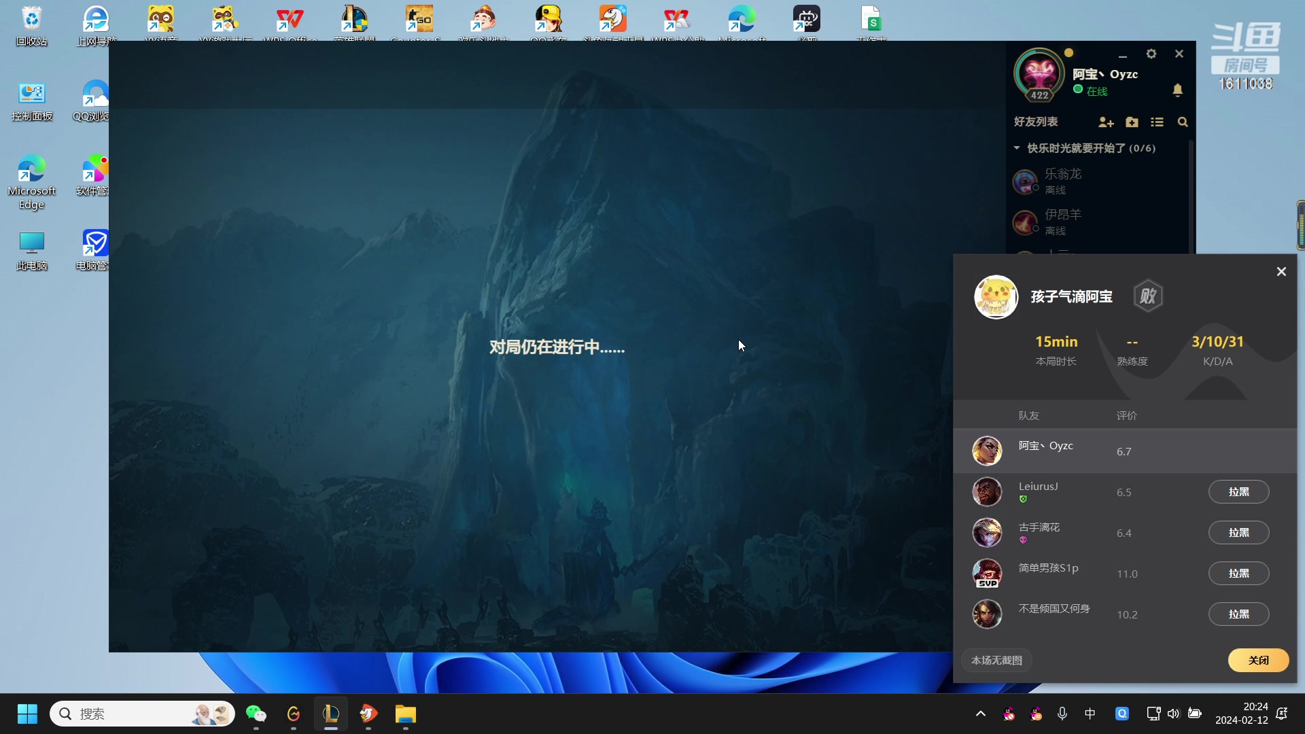Open the client settings gear icon
The width and height of the screenshot is (1305, 734).
click(x=1151, y=54)
